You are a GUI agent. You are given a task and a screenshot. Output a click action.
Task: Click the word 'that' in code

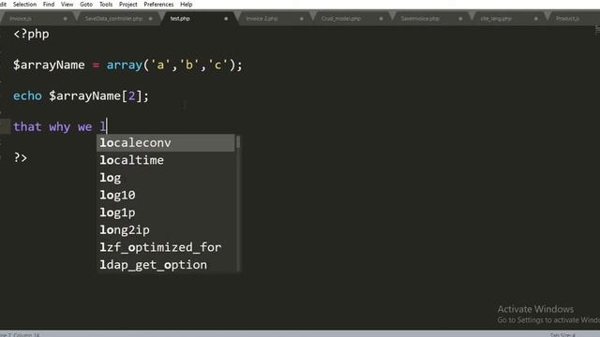pyautogui.click(x=27, y=126)
